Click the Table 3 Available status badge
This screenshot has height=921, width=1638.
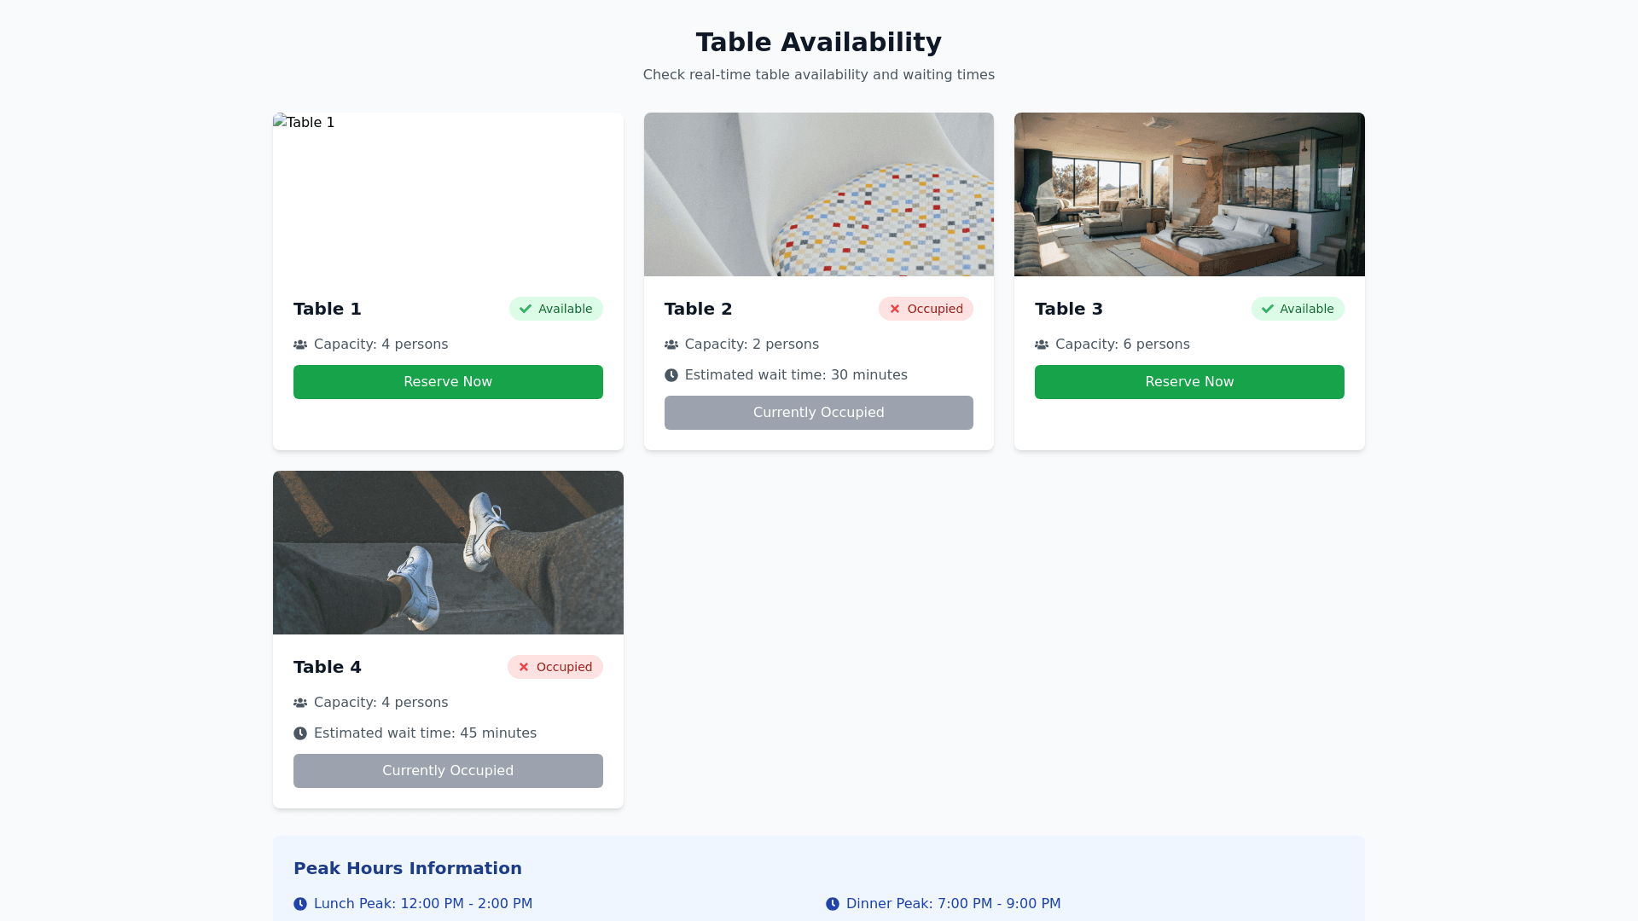[x=1297, y=309]
